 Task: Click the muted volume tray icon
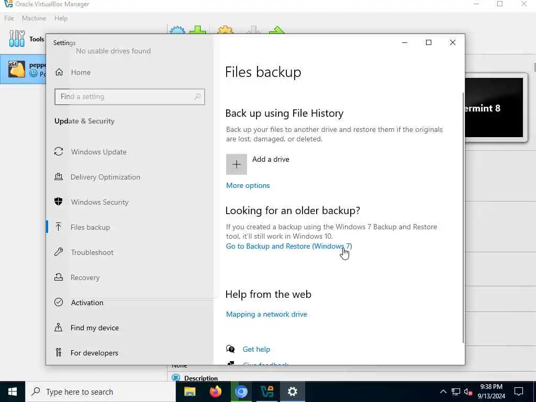click(468, 392)
